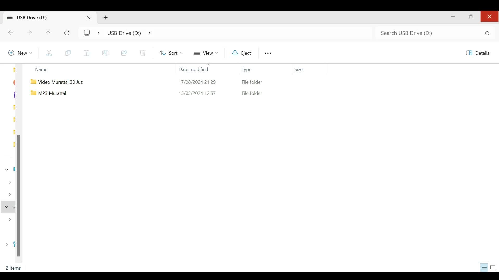The height and width of the screenshot is (280, 499).
Task: Close the USB Drive (D:) tab
Action: point(88,18)
